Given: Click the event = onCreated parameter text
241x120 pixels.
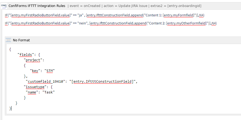Looking at the screenshot, I should pyautogui.click(x=85, y=6).
